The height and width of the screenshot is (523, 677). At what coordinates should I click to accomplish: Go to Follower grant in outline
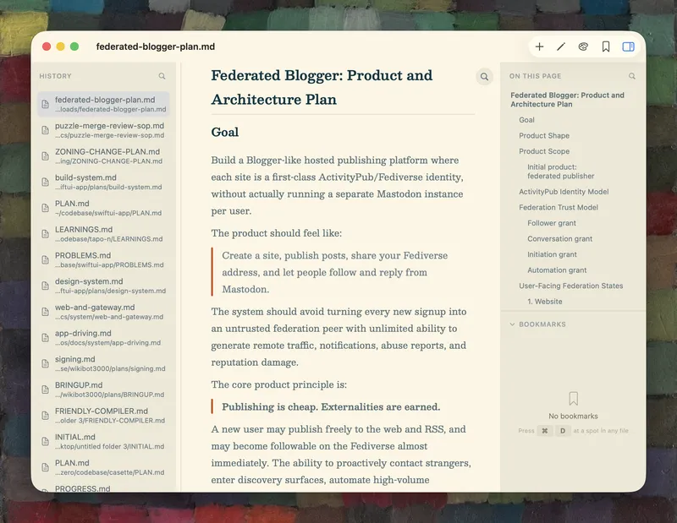552,223
